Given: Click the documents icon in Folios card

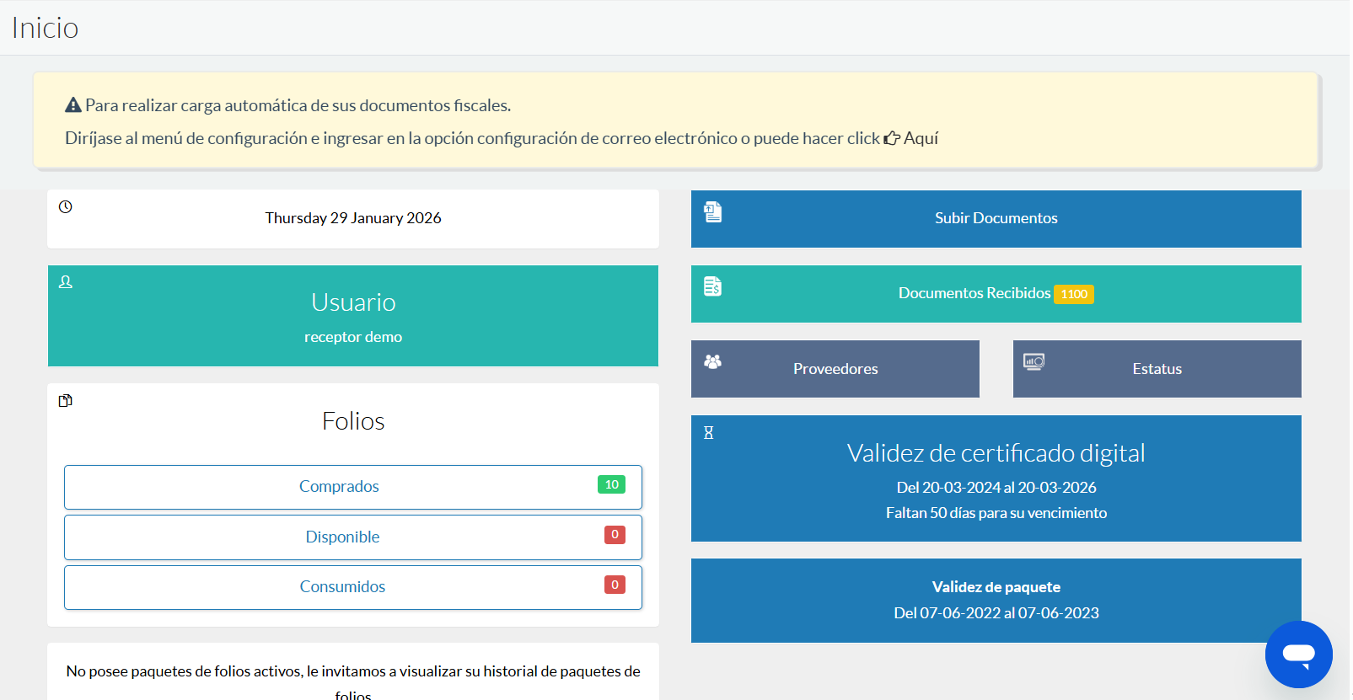Looking at the screenshot, I should point(66,400).
